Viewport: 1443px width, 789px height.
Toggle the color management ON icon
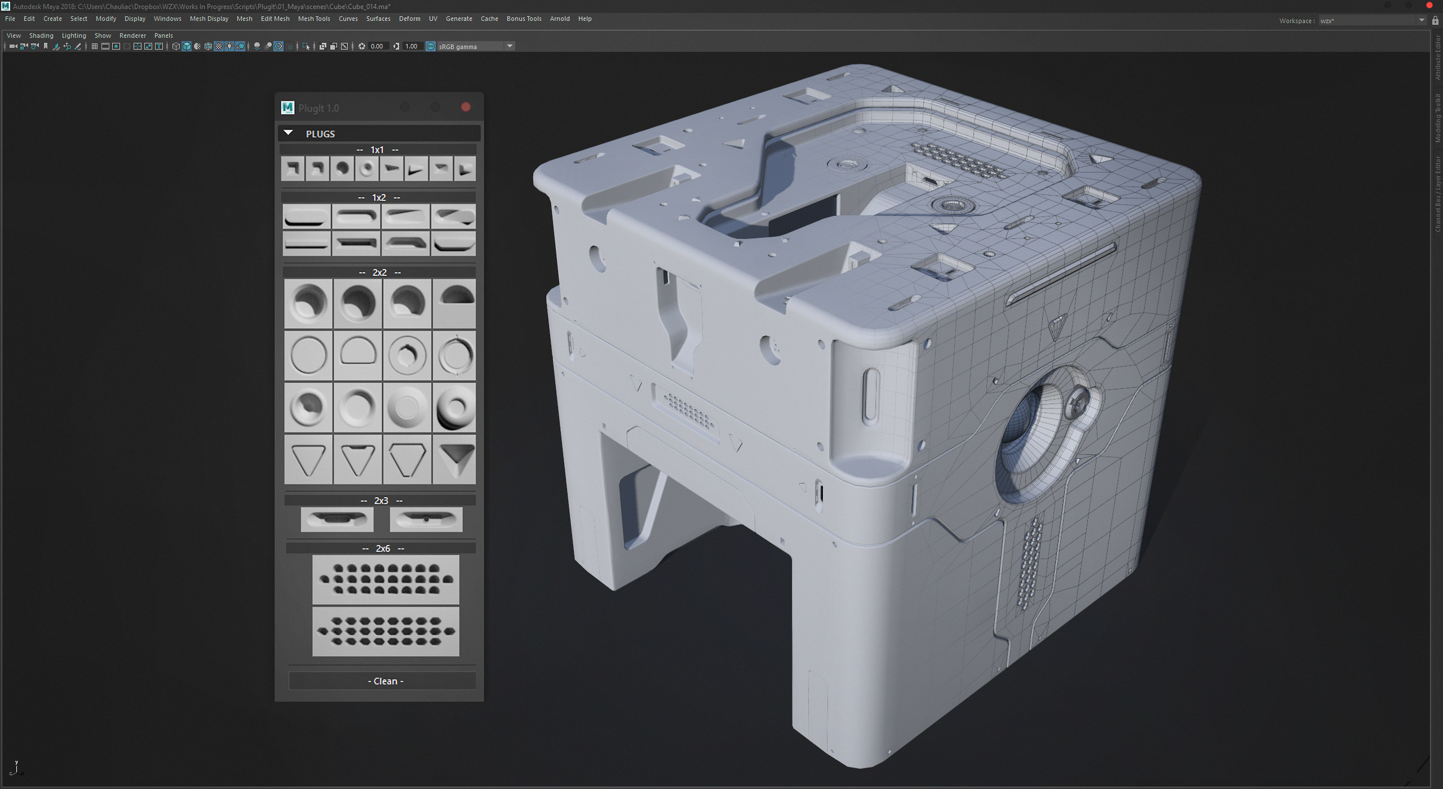pyautogui.click(x=431, y=46)
